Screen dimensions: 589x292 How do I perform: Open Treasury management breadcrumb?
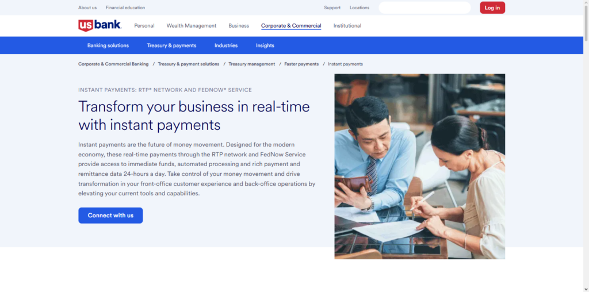[252, 64]
